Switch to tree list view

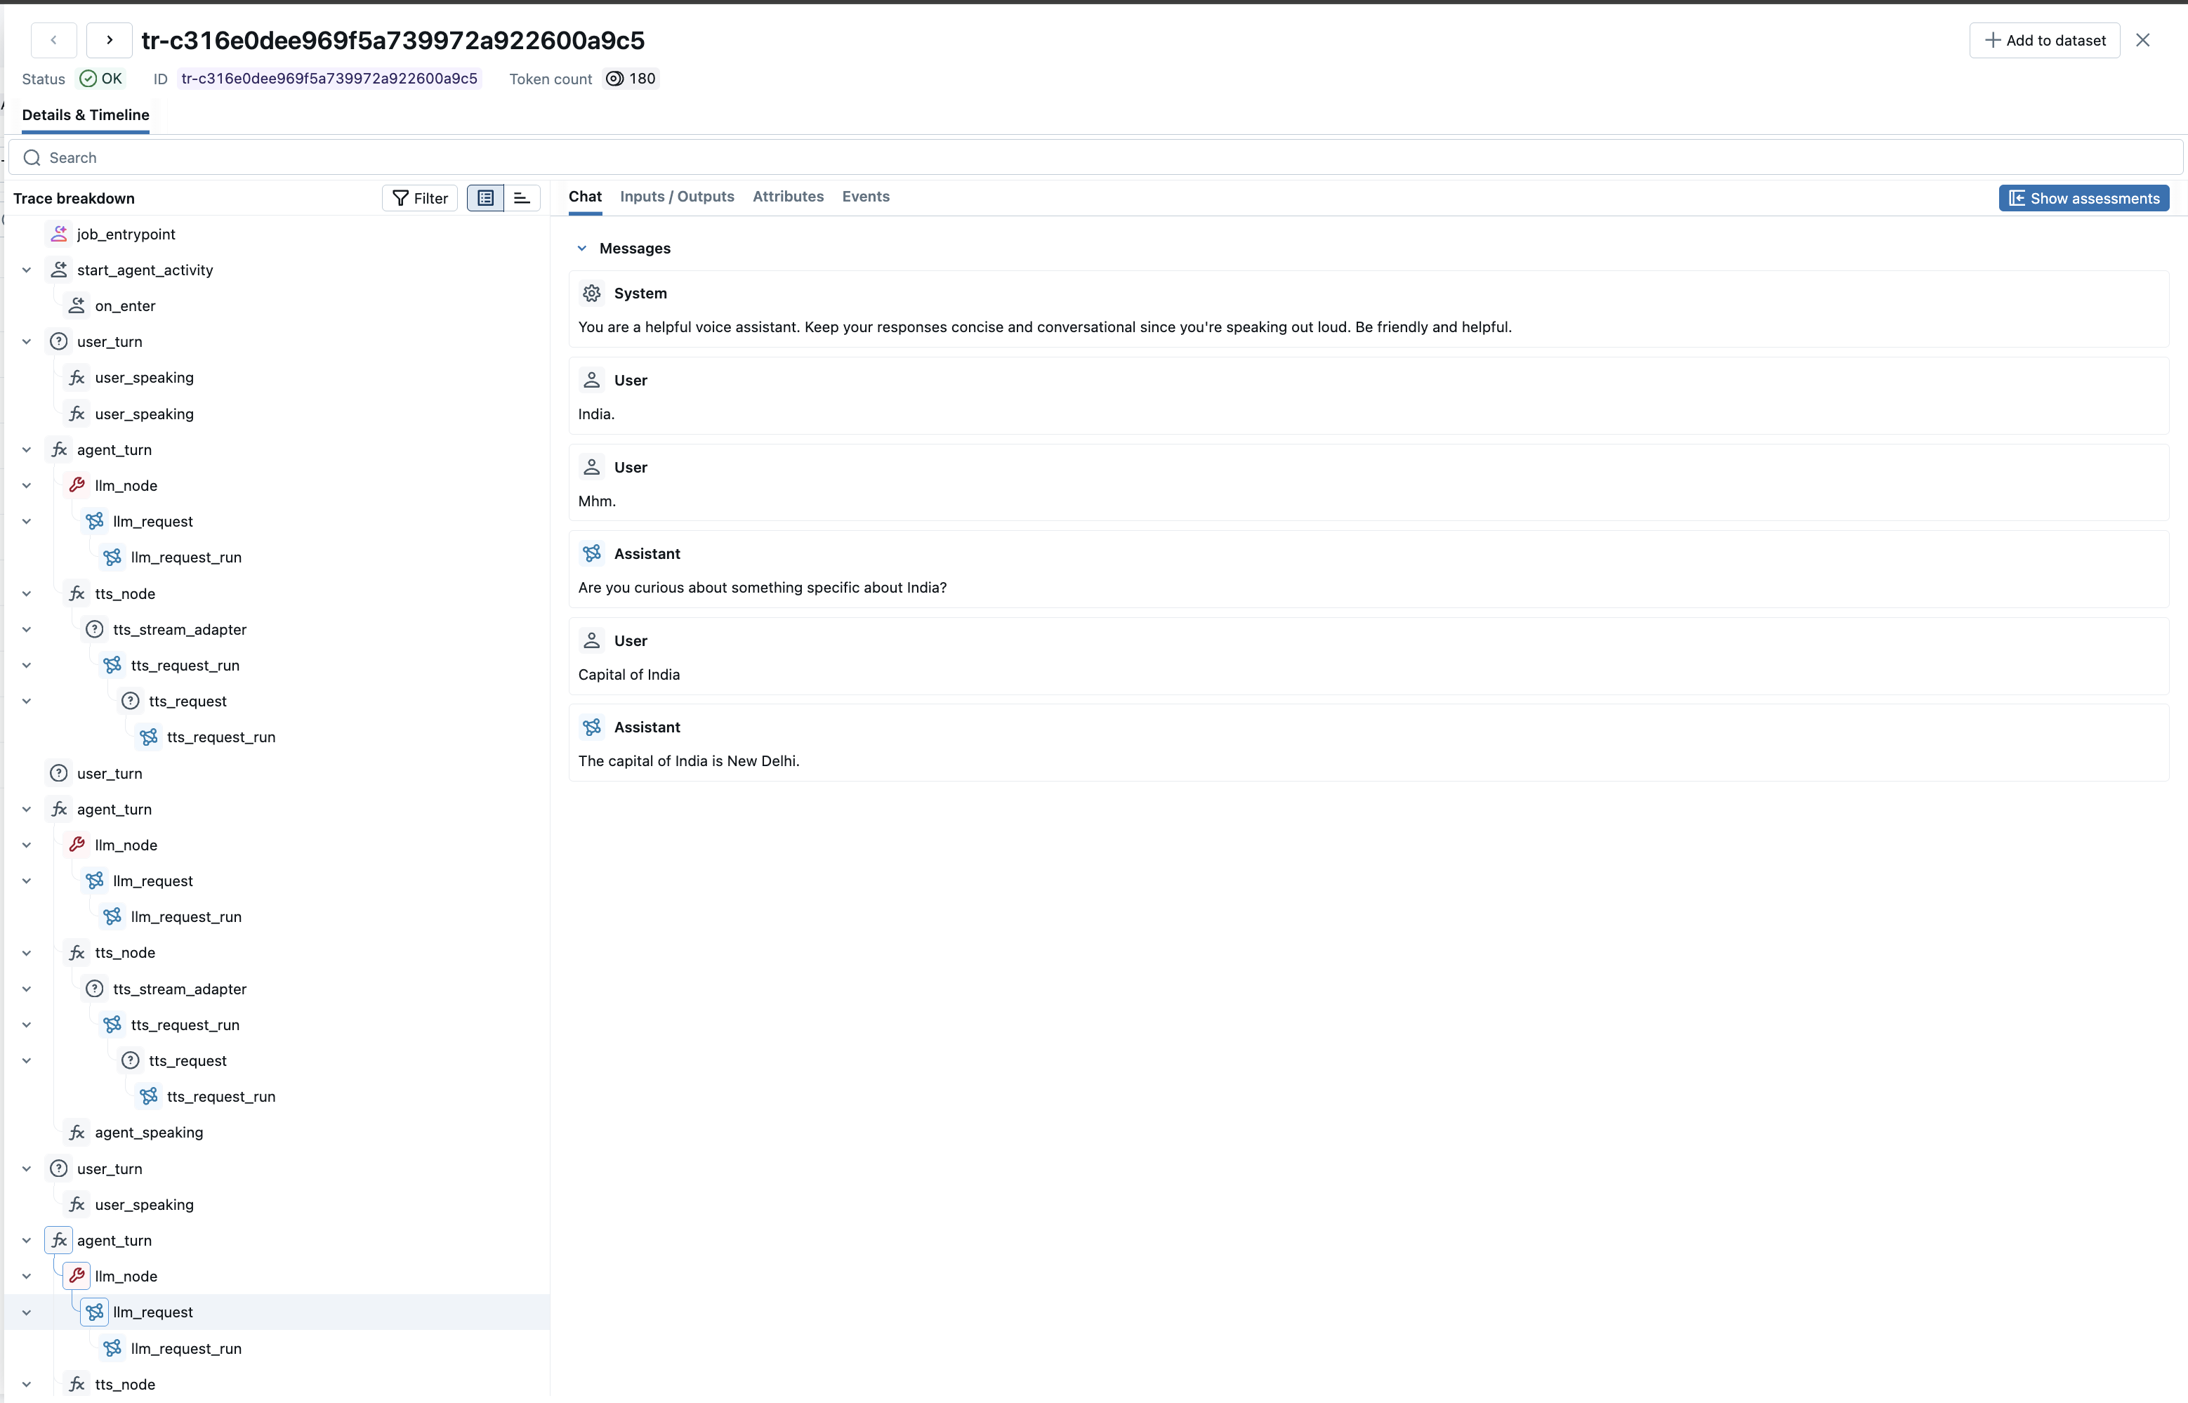pos(485,198)
